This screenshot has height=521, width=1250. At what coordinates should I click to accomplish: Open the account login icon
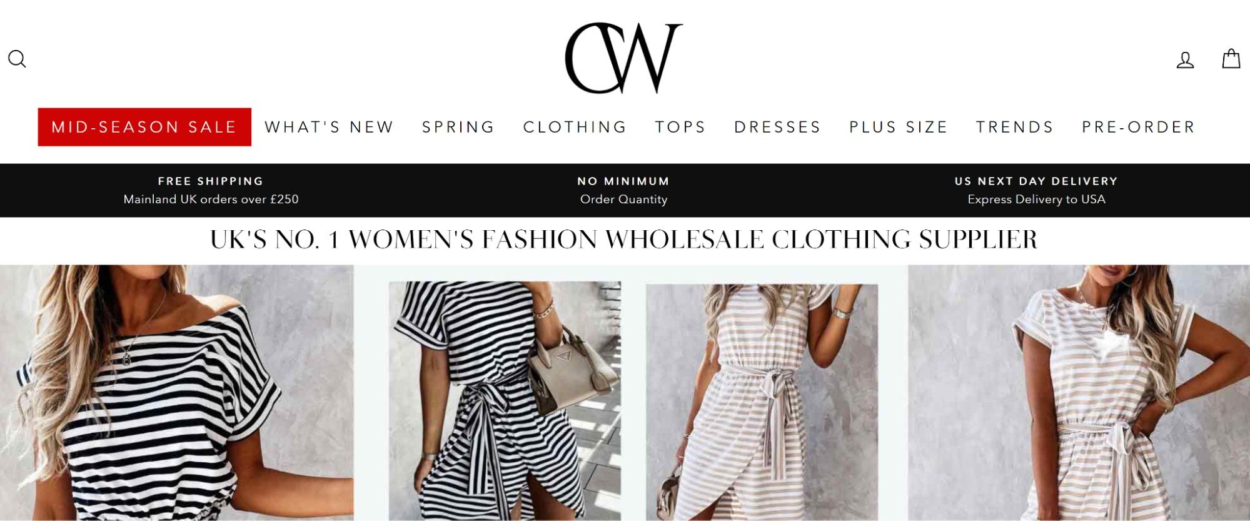[x=1185, y=60]
